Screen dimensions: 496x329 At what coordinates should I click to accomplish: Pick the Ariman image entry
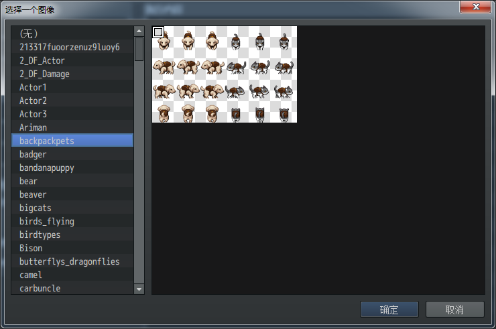pos(72,127)
